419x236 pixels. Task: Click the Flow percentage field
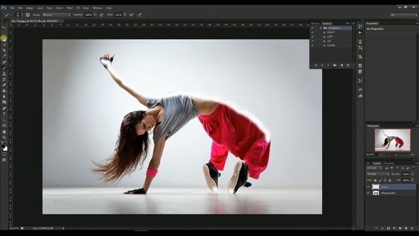[x=119, y=14]
